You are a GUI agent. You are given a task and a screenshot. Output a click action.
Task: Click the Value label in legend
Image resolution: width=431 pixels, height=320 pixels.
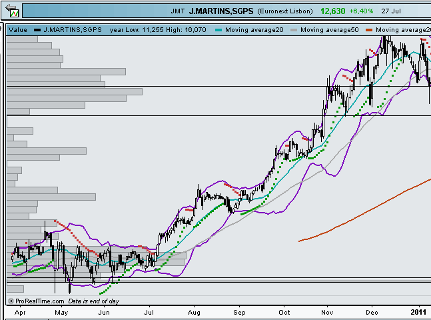coord(18,30)
